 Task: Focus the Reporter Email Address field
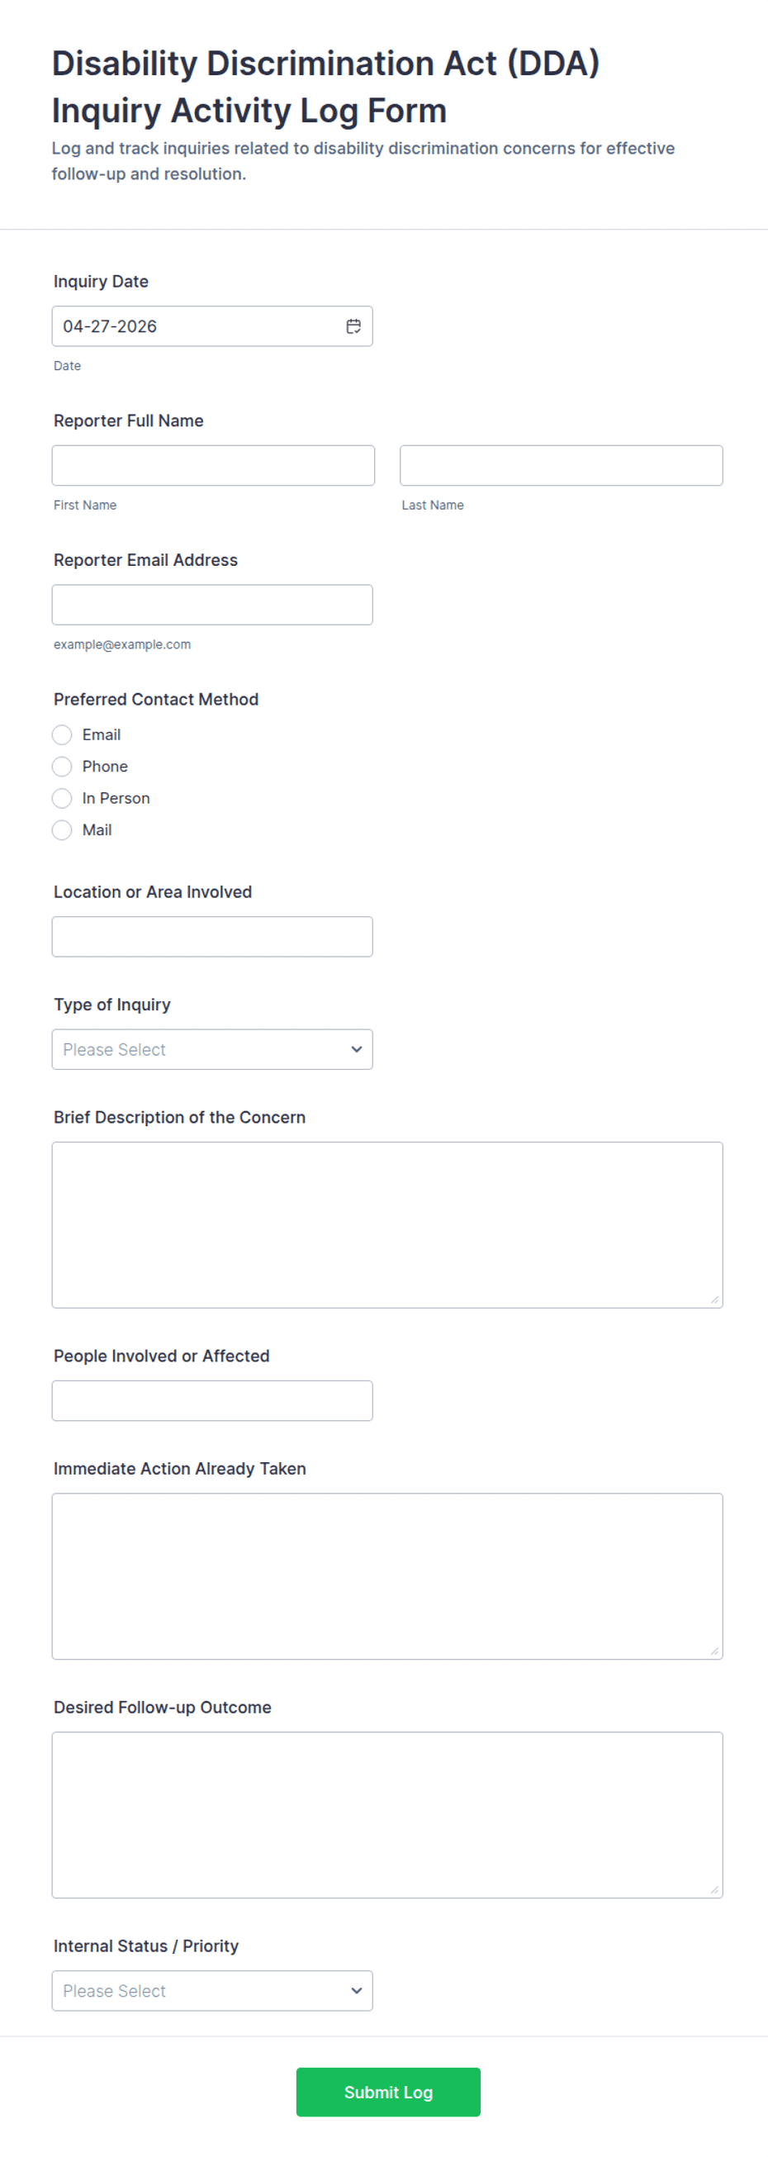[212, 605]
